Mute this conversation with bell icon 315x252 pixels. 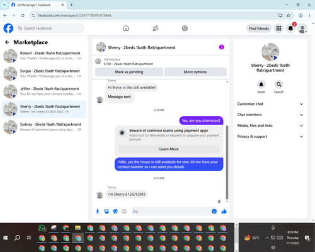[261, 85]
